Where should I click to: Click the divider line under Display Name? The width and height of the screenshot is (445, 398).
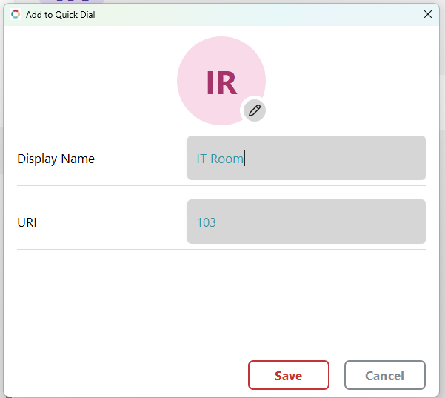[221, 186]
